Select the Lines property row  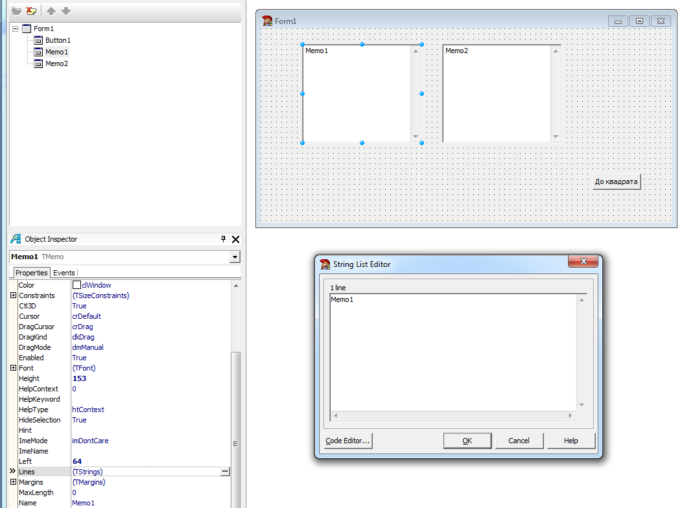(x=120, y=472)
